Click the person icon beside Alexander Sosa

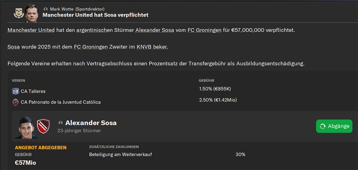(60, 123)
